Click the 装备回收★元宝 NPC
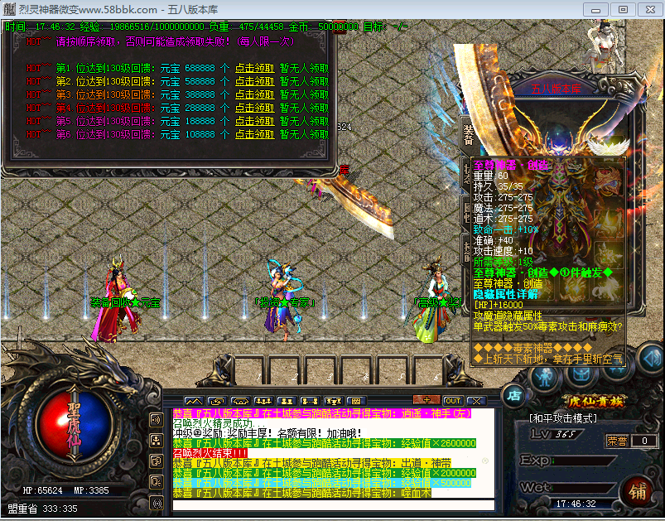 tap(117, 299)
